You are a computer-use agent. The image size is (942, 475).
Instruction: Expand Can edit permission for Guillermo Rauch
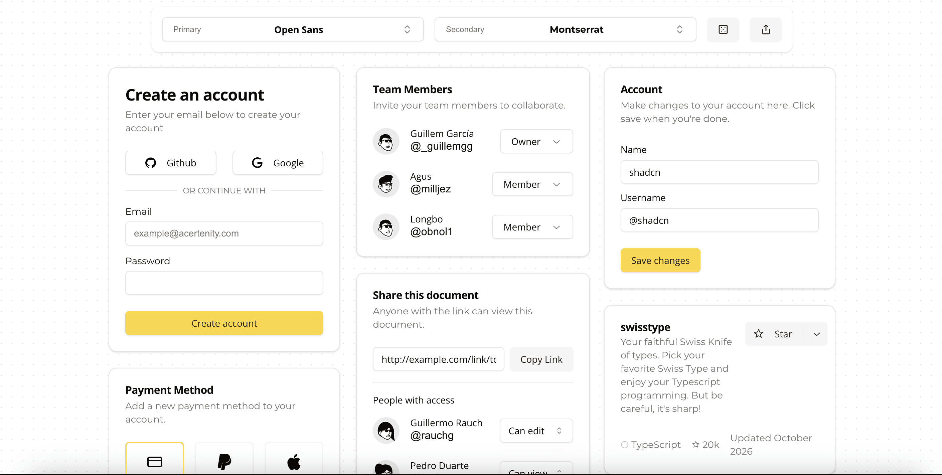point(536,430)
